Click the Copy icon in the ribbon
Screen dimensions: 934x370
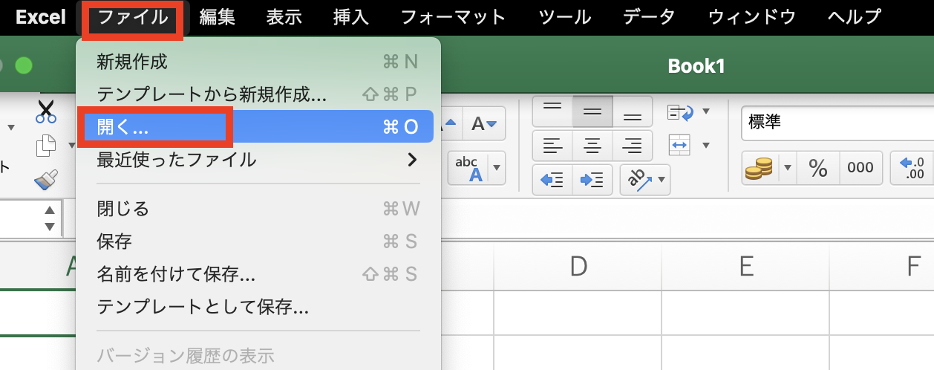coord(46,146)
